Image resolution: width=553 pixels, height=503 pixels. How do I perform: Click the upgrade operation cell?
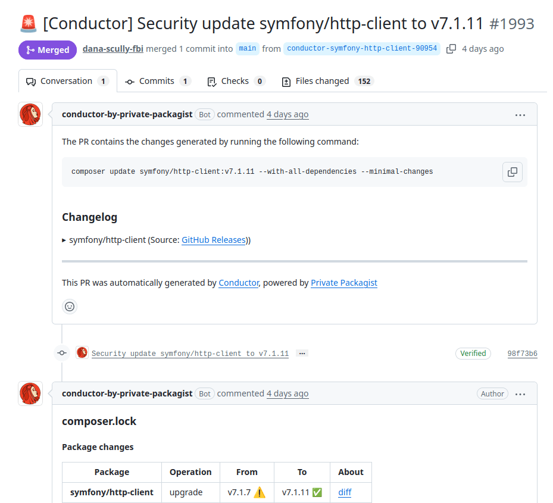pyautogui.click(x=191, y=492)
